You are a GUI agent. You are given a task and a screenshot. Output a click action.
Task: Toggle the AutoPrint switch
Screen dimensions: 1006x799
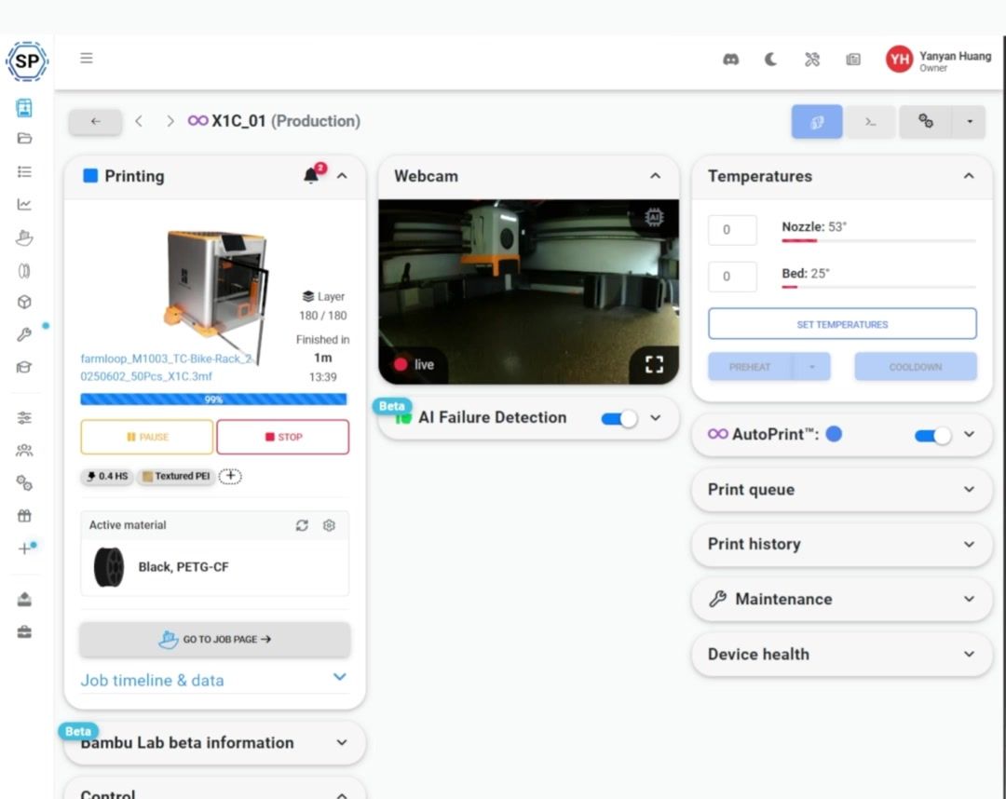click(932, 436)
